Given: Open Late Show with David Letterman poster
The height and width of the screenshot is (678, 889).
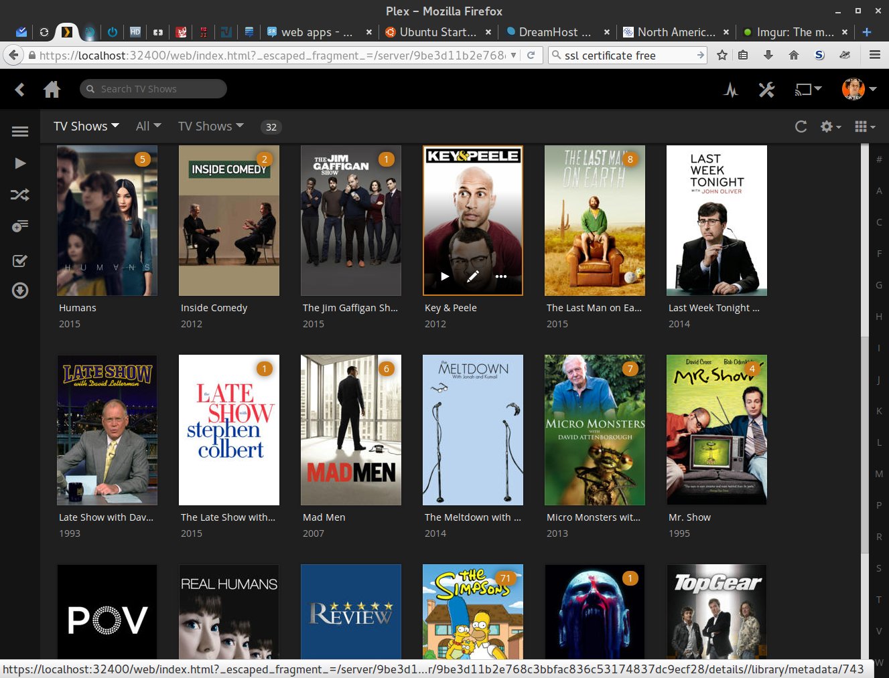Looking at the screenshot, I should tap(107, 430).
